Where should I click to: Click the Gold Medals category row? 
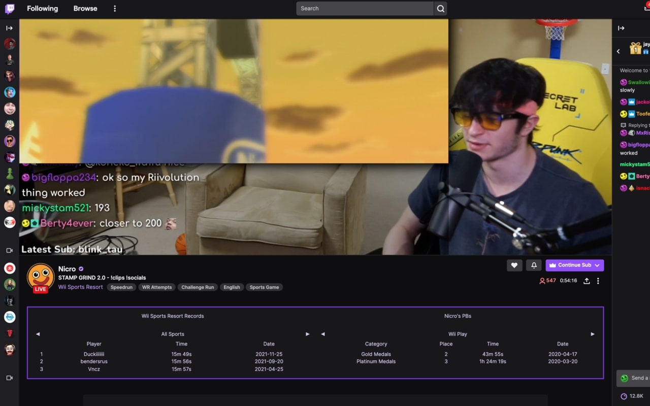point(376,354)
